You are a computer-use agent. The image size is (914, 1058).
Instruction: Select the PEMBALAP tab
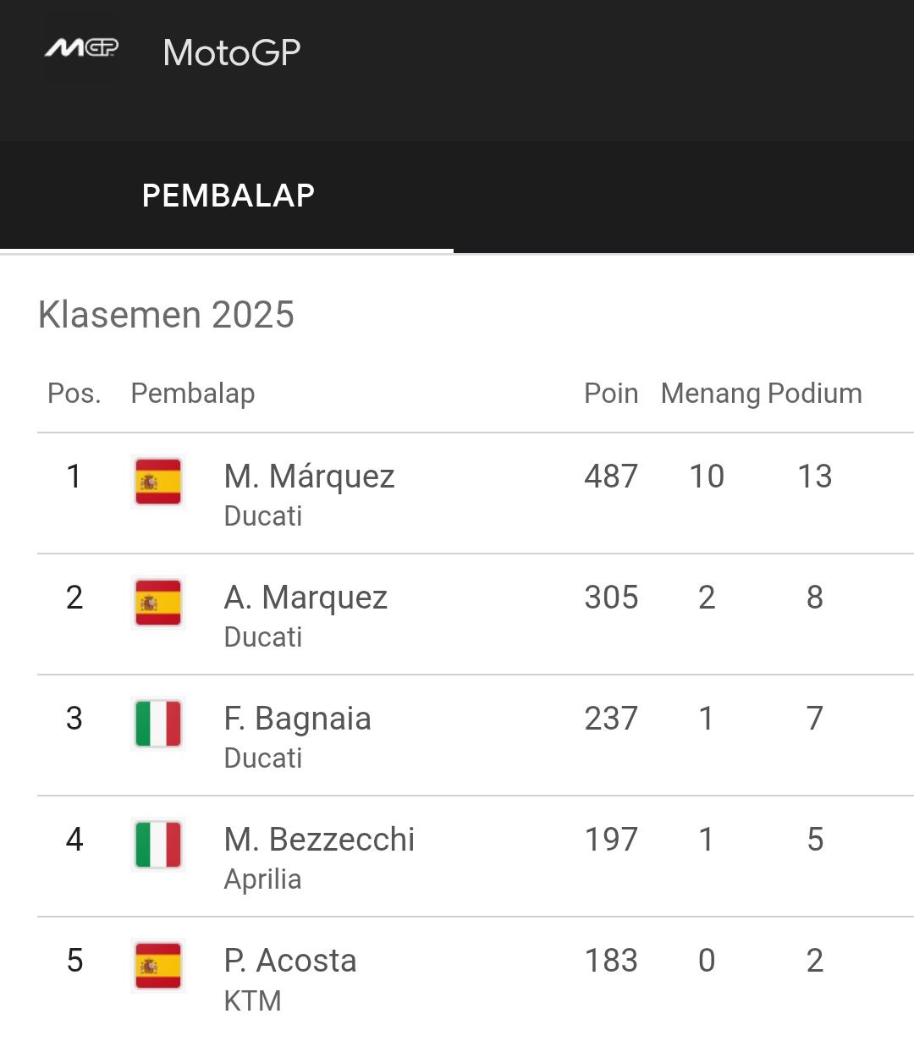coord(228,196)
